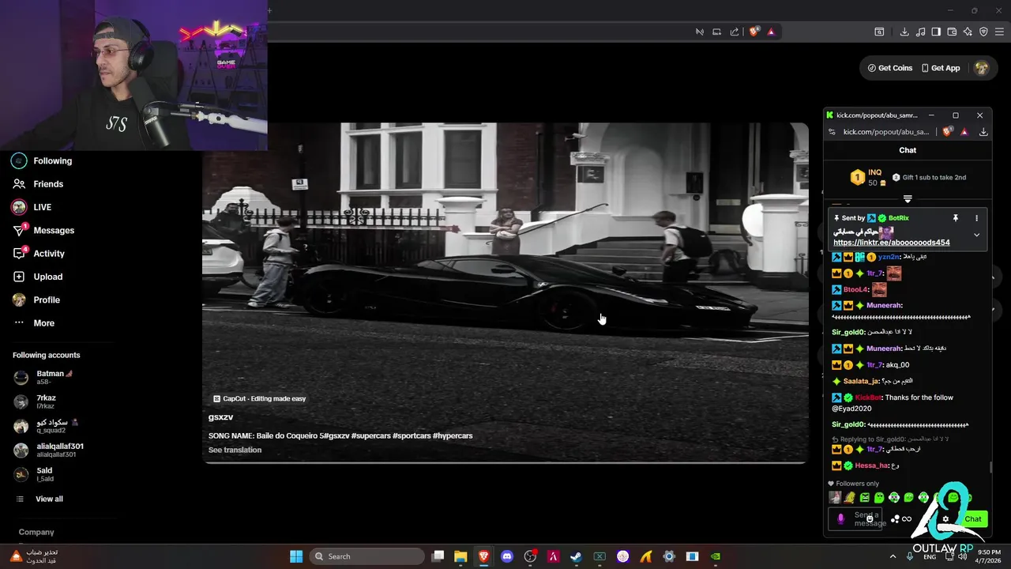
Task: Click the infinity icon by chat input
Action: pyautogui.click(x=907, y=519)
